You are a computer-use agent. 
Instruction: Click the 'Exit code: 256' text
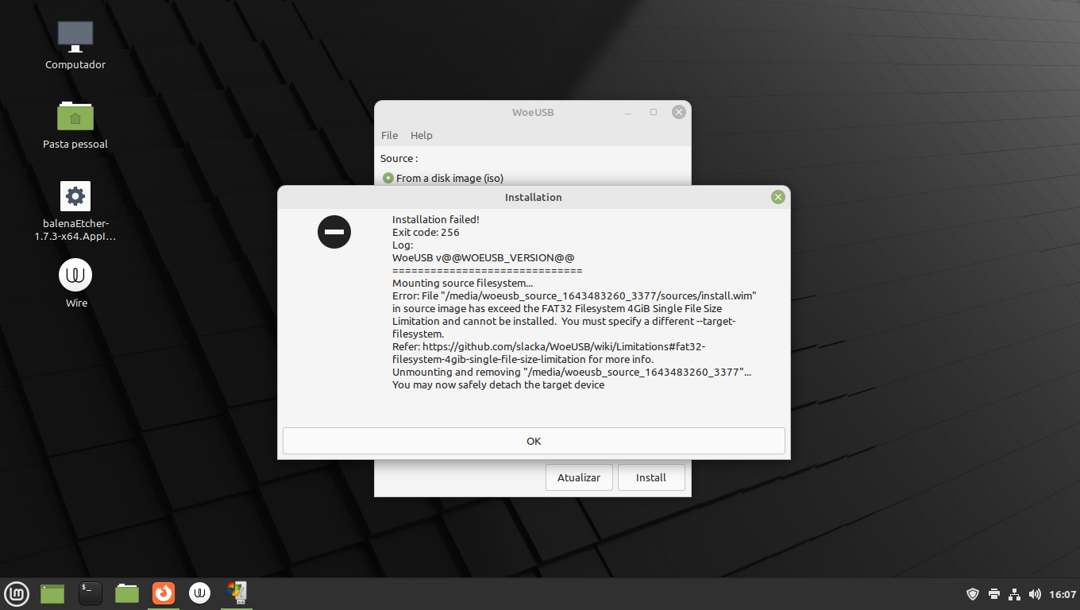426,233
